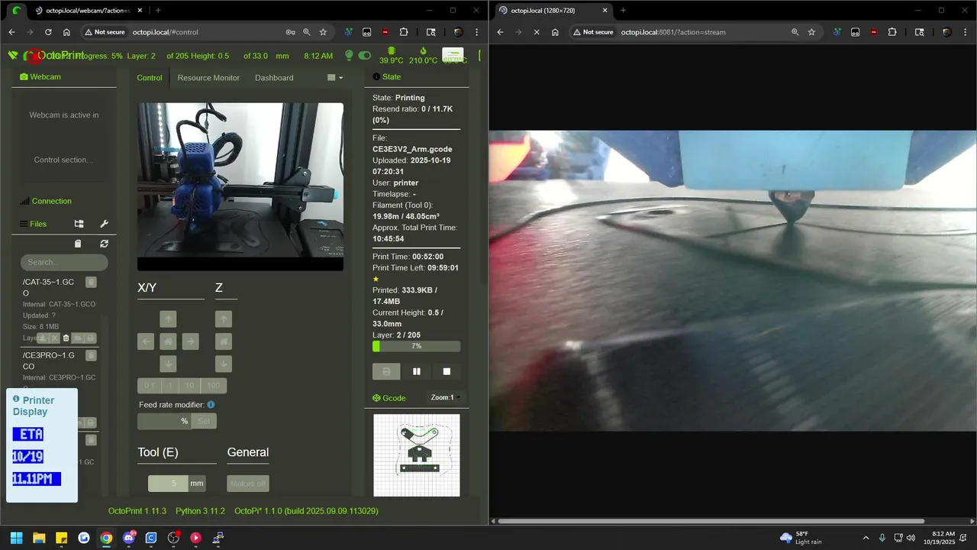Click the webcam stream video in right window
The image size is (977, 550).
tap(733, 280)
